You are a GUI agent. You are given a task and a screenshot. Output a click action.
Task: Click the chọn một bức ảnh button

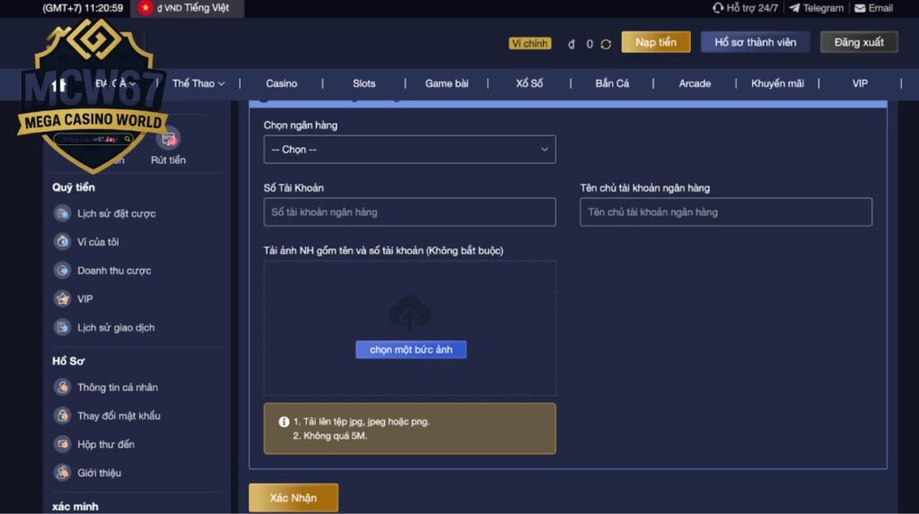411,350
